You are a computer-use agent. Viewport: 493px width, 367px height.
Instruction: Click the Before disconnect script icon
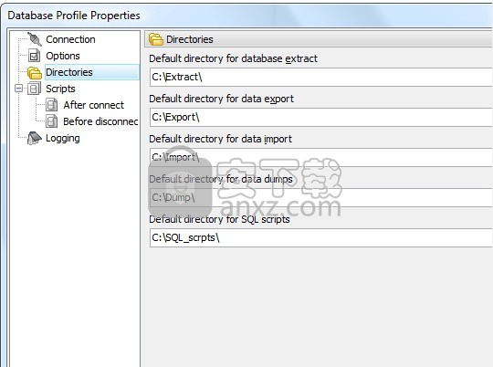tap(51, 121)
